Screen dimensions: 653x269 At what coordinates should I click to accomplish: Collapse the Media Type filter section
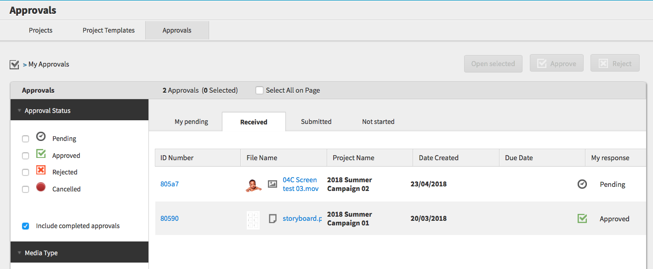coord(19,253)
